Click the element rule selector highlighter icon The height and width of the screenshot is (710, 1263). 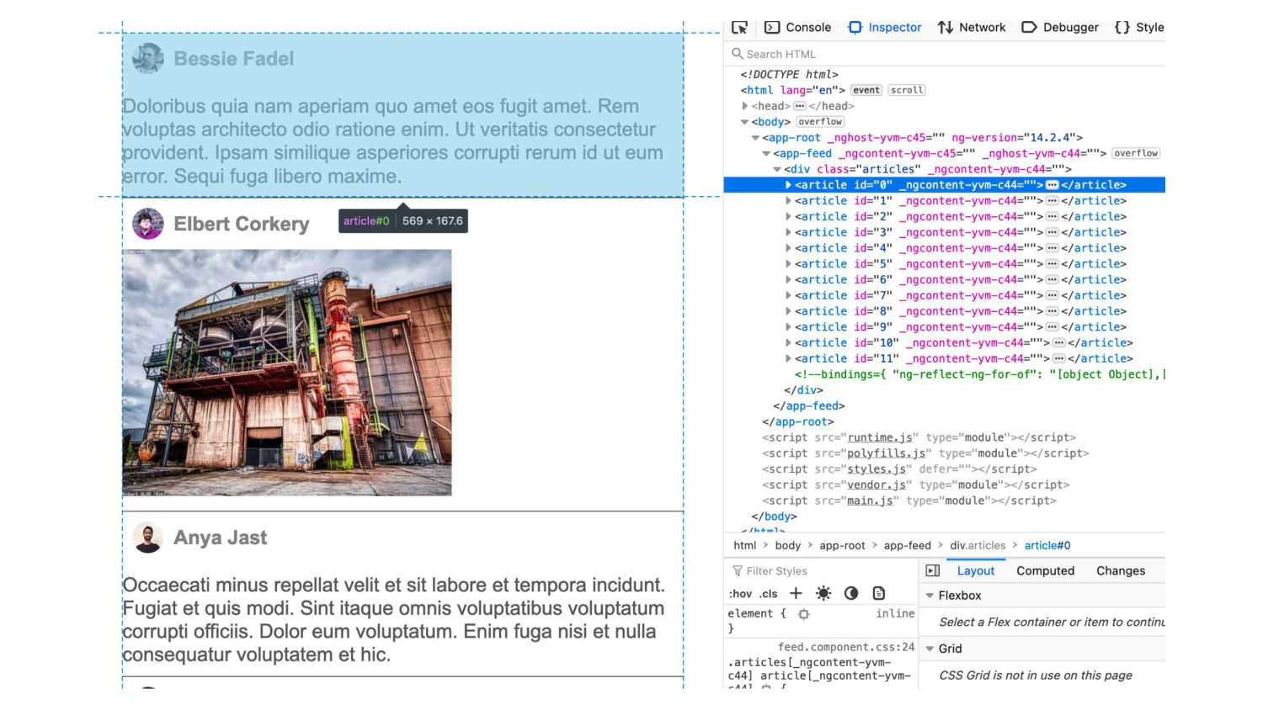804,614
